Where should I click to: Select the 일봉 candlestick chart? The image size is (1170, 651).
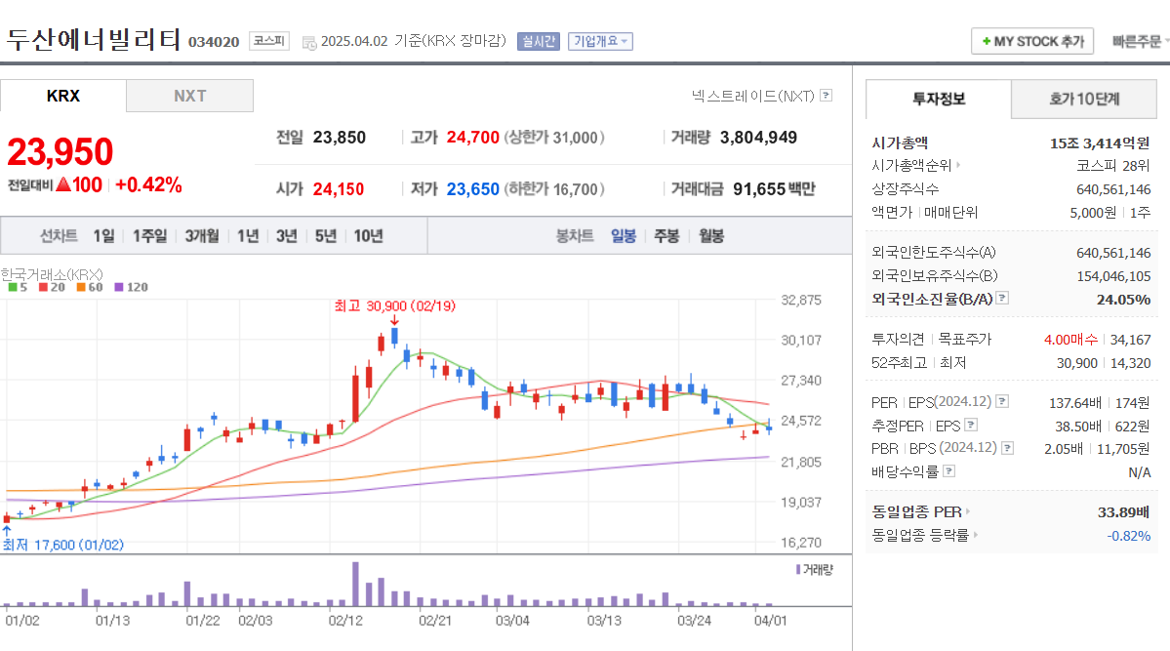click(x=623, y=236)
